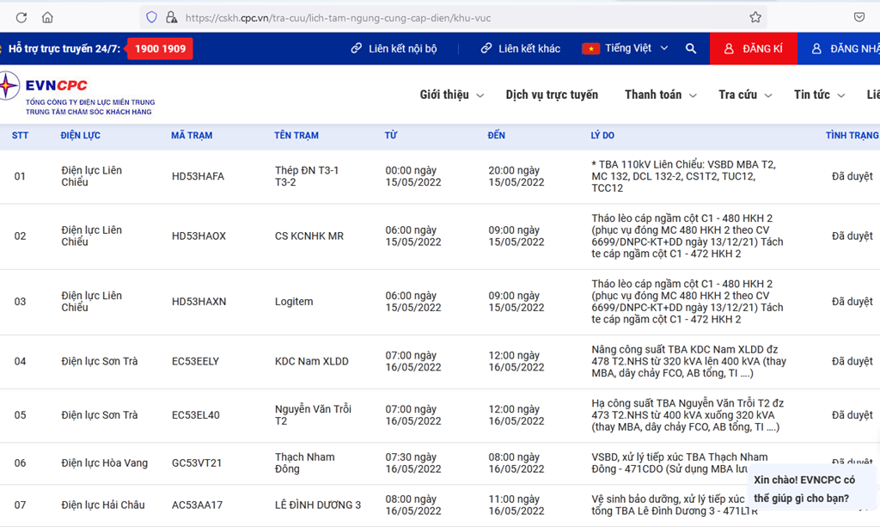Go to the browser home page icon

pyautogui.click(x=48, y=17)
